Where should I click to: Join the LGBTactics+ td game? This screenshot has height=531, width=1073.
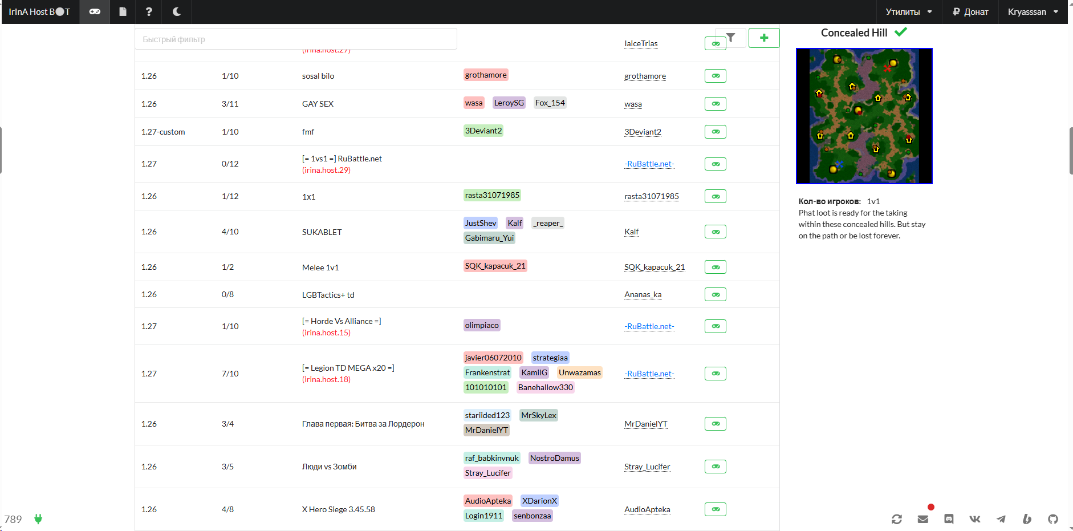tap(716, 294)
